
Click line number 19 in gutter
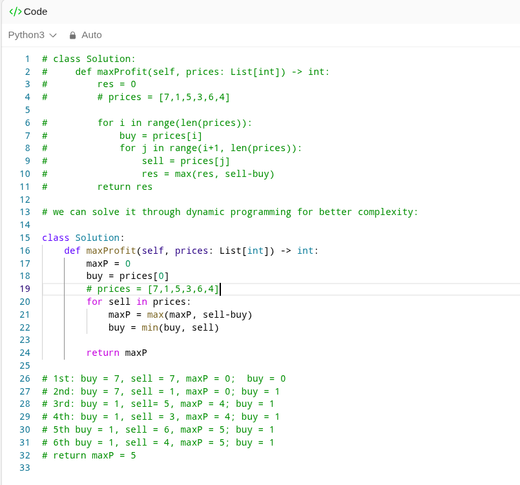point(25,289)
